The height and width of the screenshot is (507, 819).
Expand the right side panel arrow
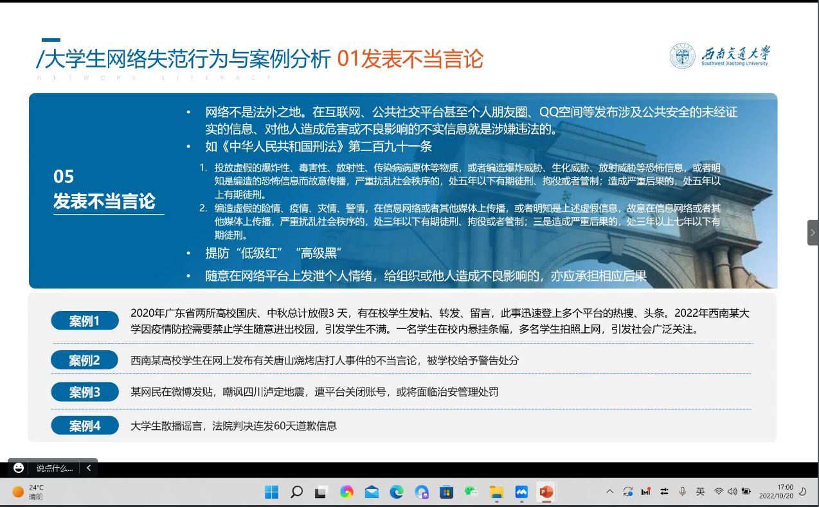click(x=813, y=233)
